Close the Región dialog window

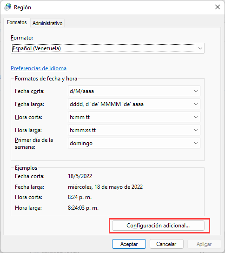(218, 7)
